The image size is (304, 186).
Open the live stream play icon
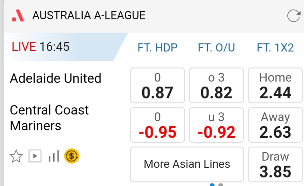[35, 156]
